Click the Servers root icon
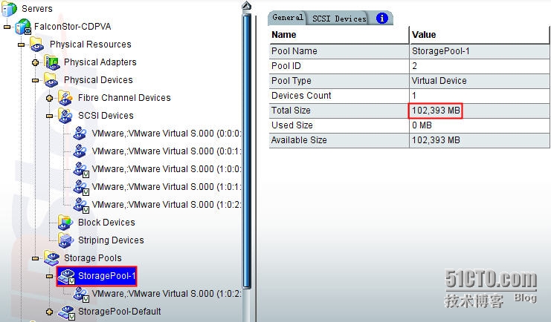This screenshot has width=551, height=322. (9, 9)
